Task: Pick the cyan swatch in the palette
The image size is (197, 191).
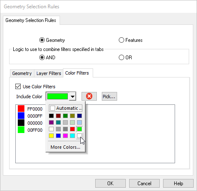Action: [x=72, y=136]
